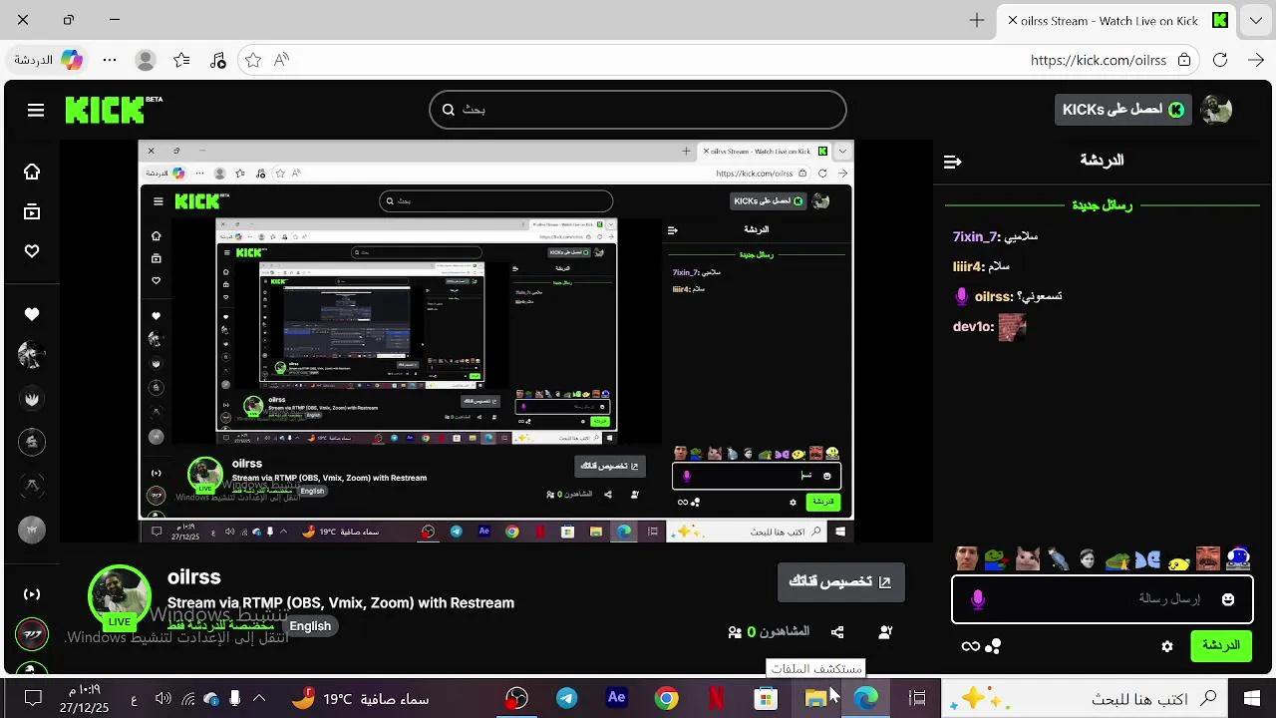Click the Kick search box
1276x718 pixels.
click(x=638, y=110)
